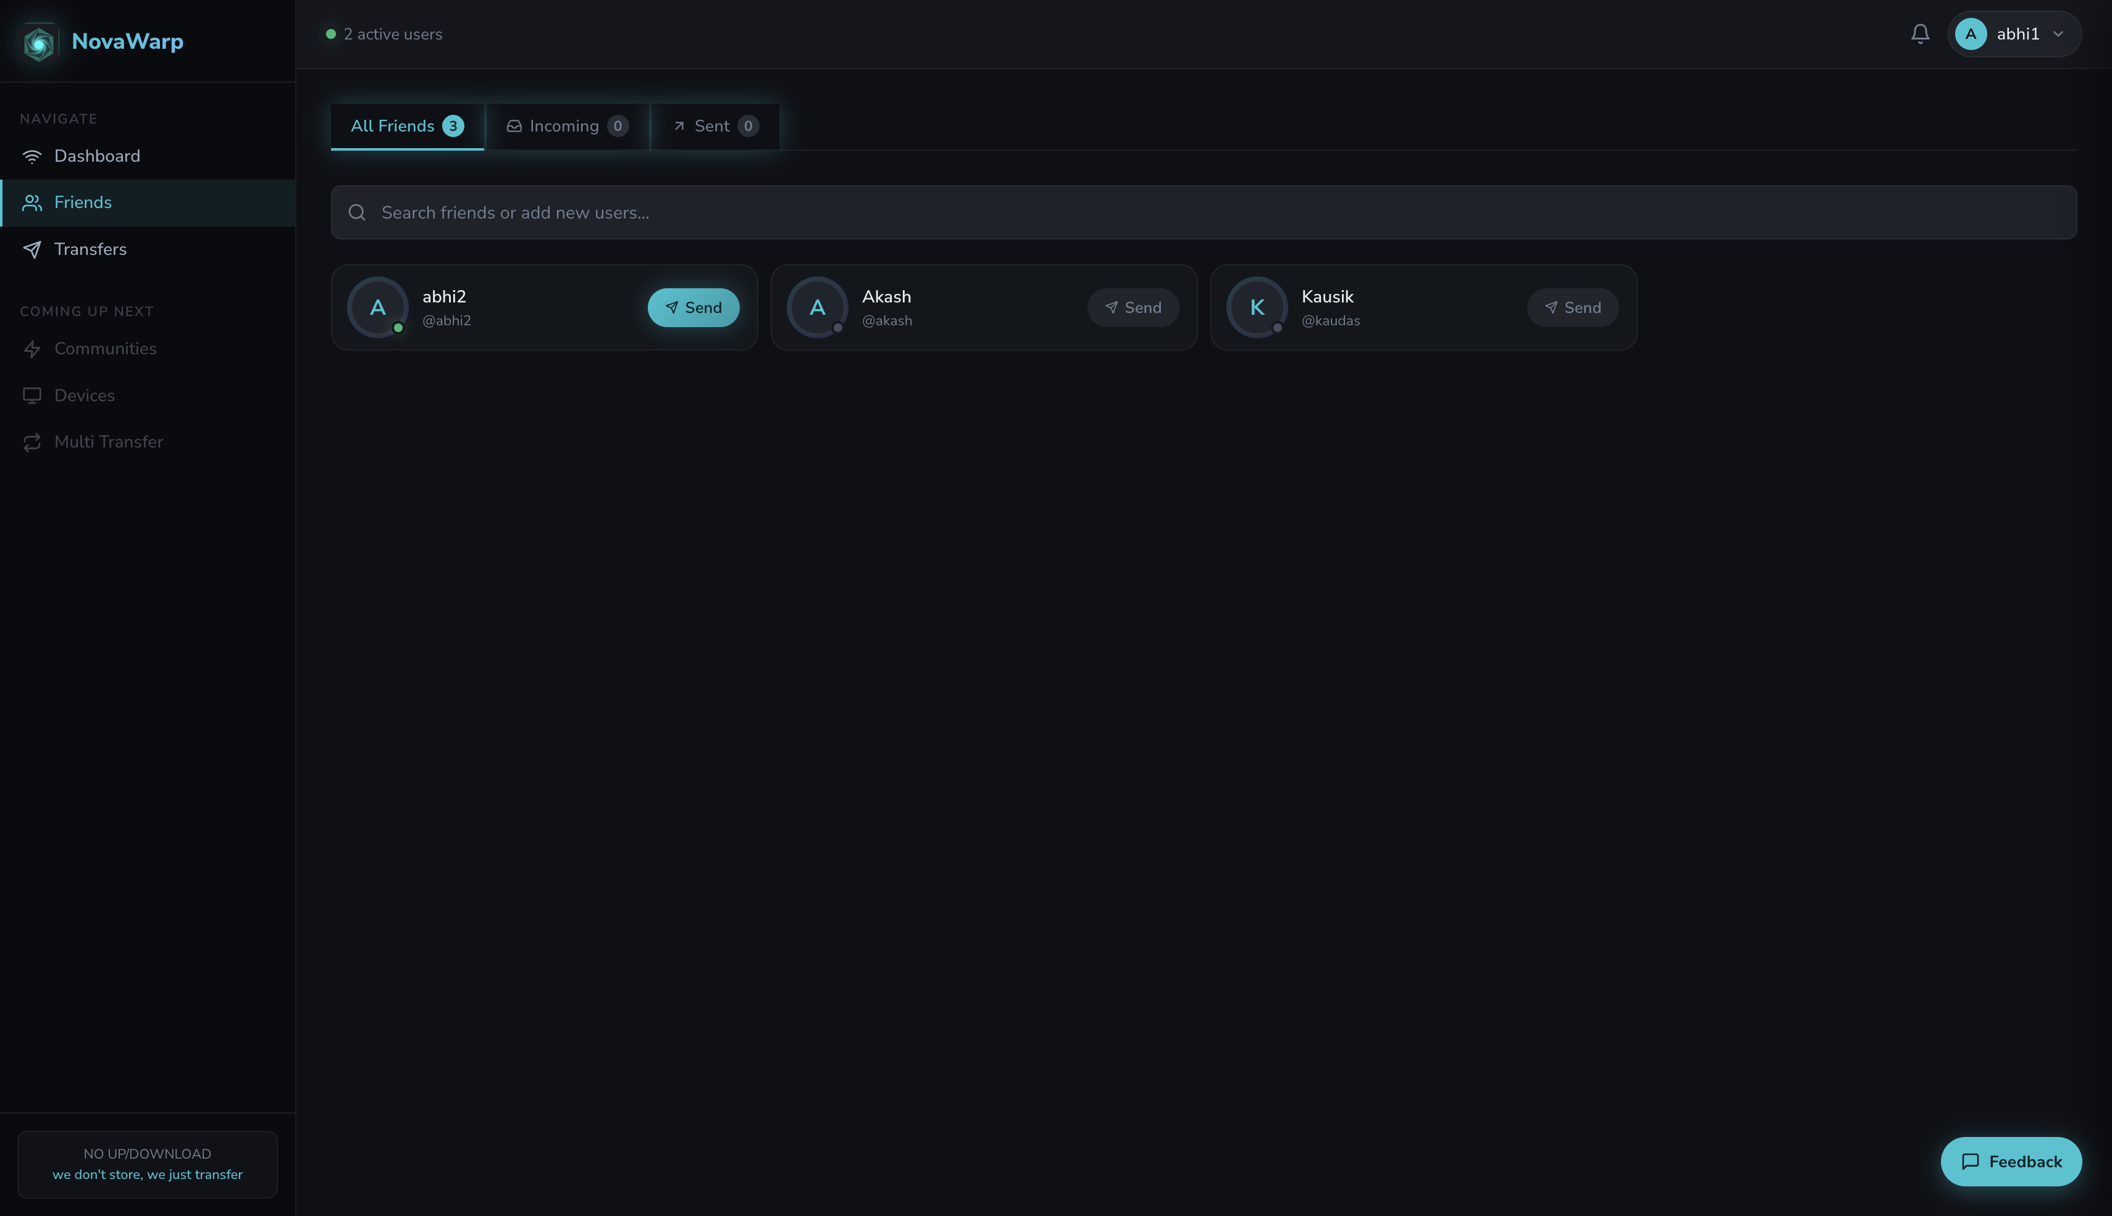Open the notifications bell
The width and height of the screenshot is (2112, 1216).
tap(1920, 34)
